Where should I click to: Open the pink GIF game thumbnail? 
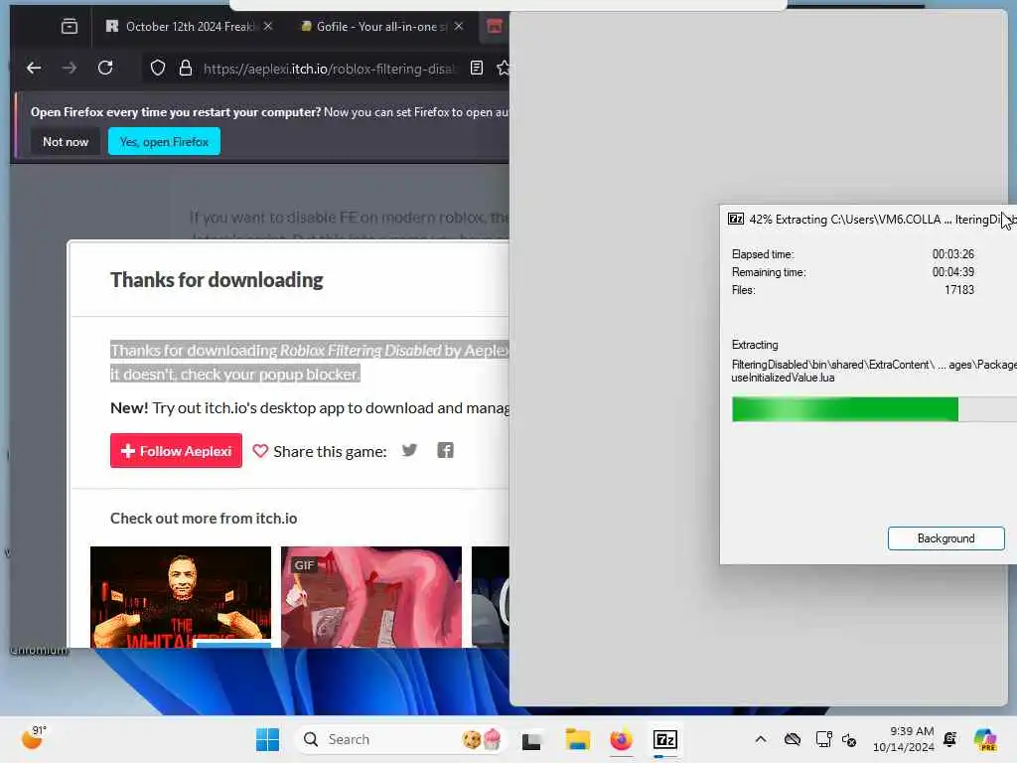pyautogui.click(x=371, y=597)
